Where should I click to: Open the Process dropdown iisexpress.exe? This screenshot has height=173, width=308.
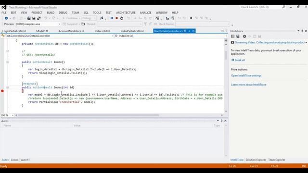(38, 24)
